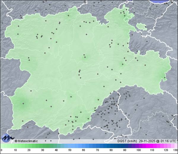The height and width of the screenshot is (154, 178).
Task: Select the 70 km/h blue legend swatch
Action: 97,146
